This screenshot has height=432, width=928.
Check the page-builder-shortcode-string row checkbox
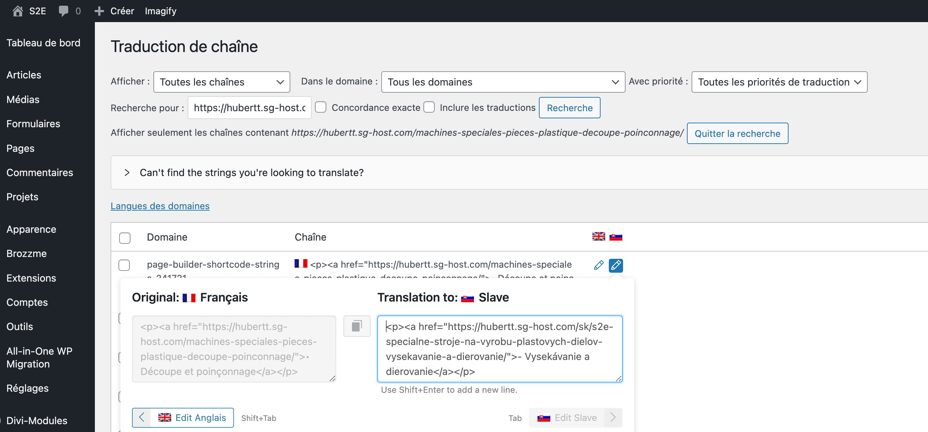(x=124, y=265)
